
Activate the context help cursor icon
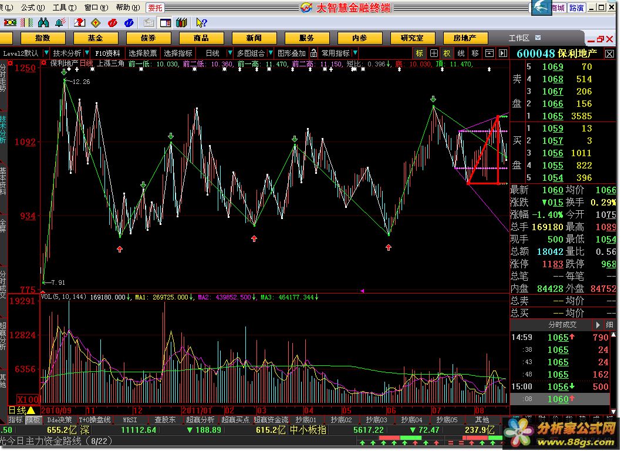201,22
